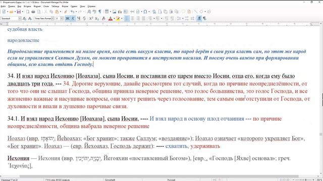The image size is (323, 181).
Task: Toggle underline Ч formatting
Action: pos(79,19)
